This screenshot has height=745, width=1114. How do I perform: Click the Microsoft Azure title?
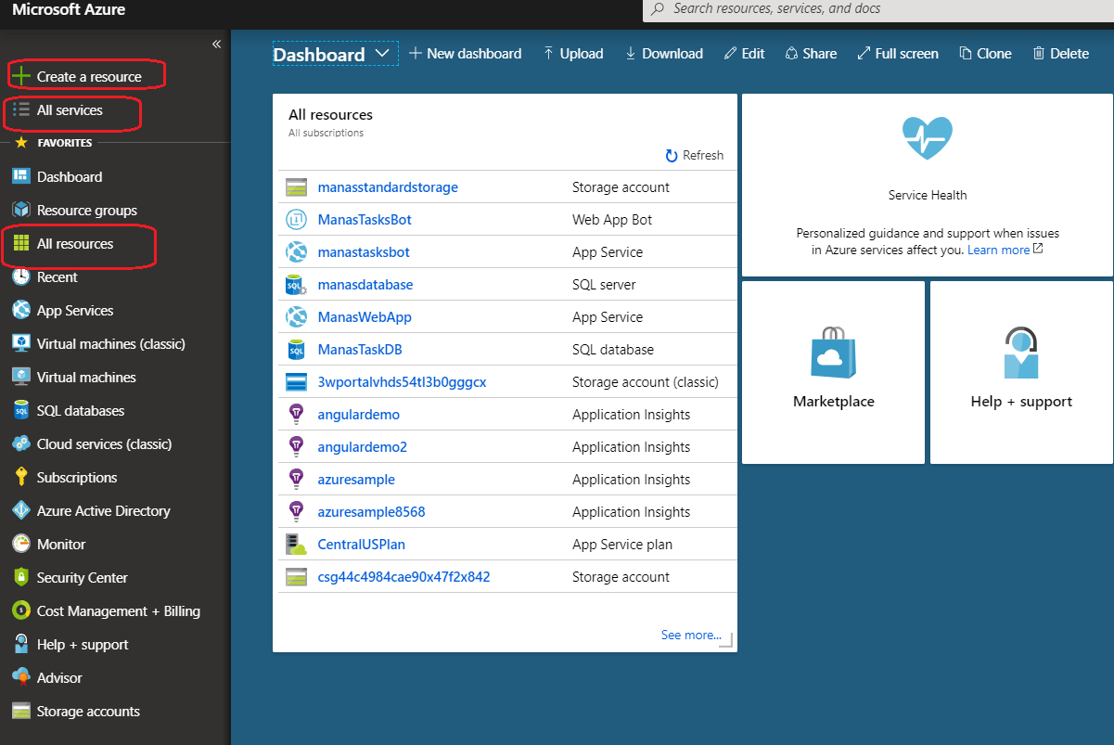click(69, 10)
